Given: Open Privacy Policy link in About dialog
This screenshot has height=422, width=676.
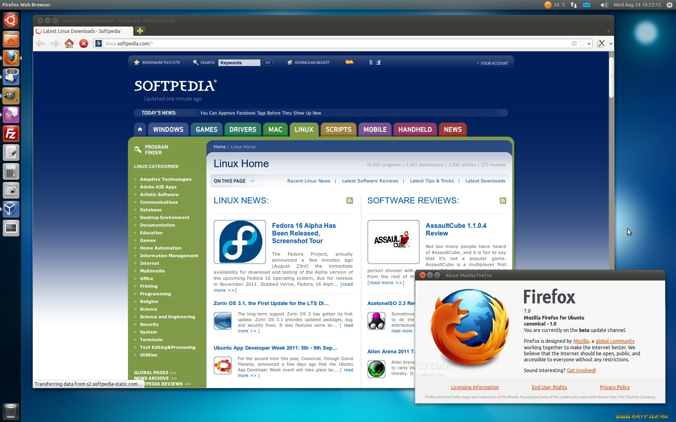Looking at the screenshot, I should click(x=615, y=387).
